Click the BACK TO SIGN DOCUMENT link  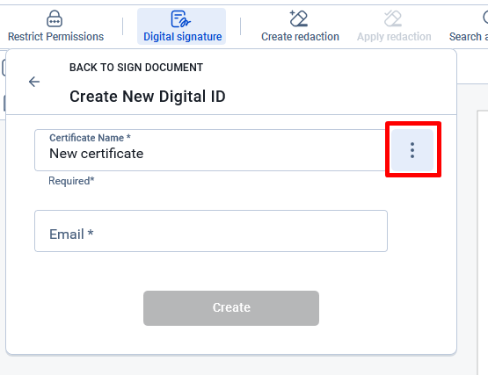click(x=136, y=68)
